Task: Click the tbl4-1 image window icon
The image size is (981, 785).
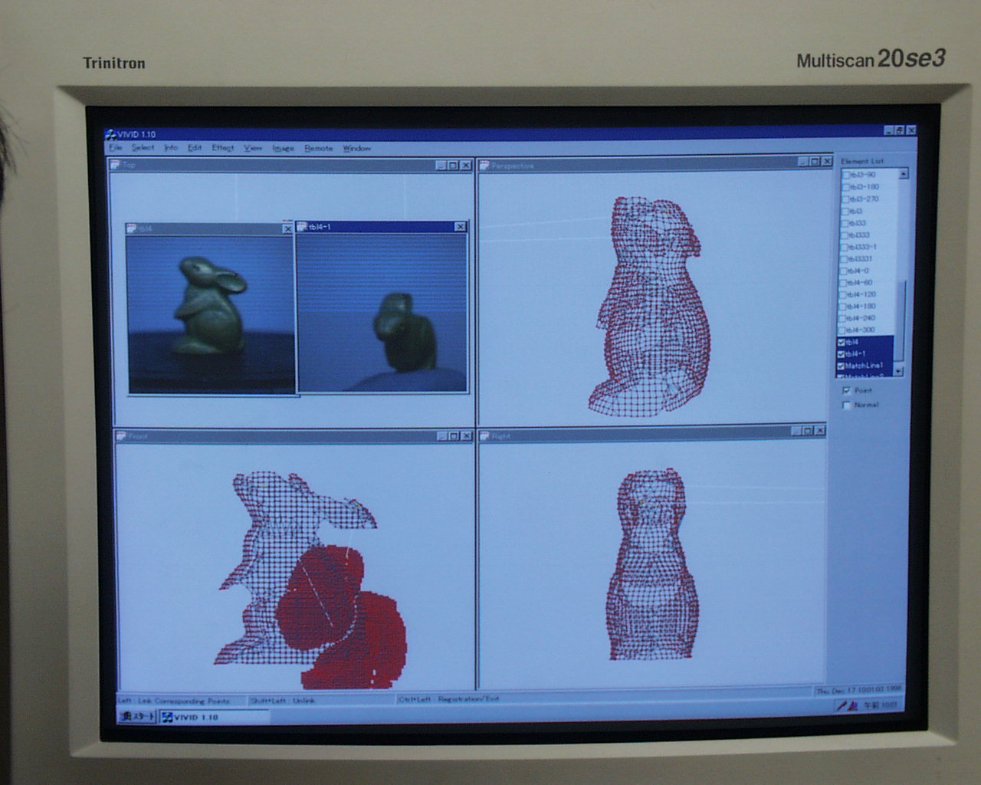Action: tap(302, 227)
